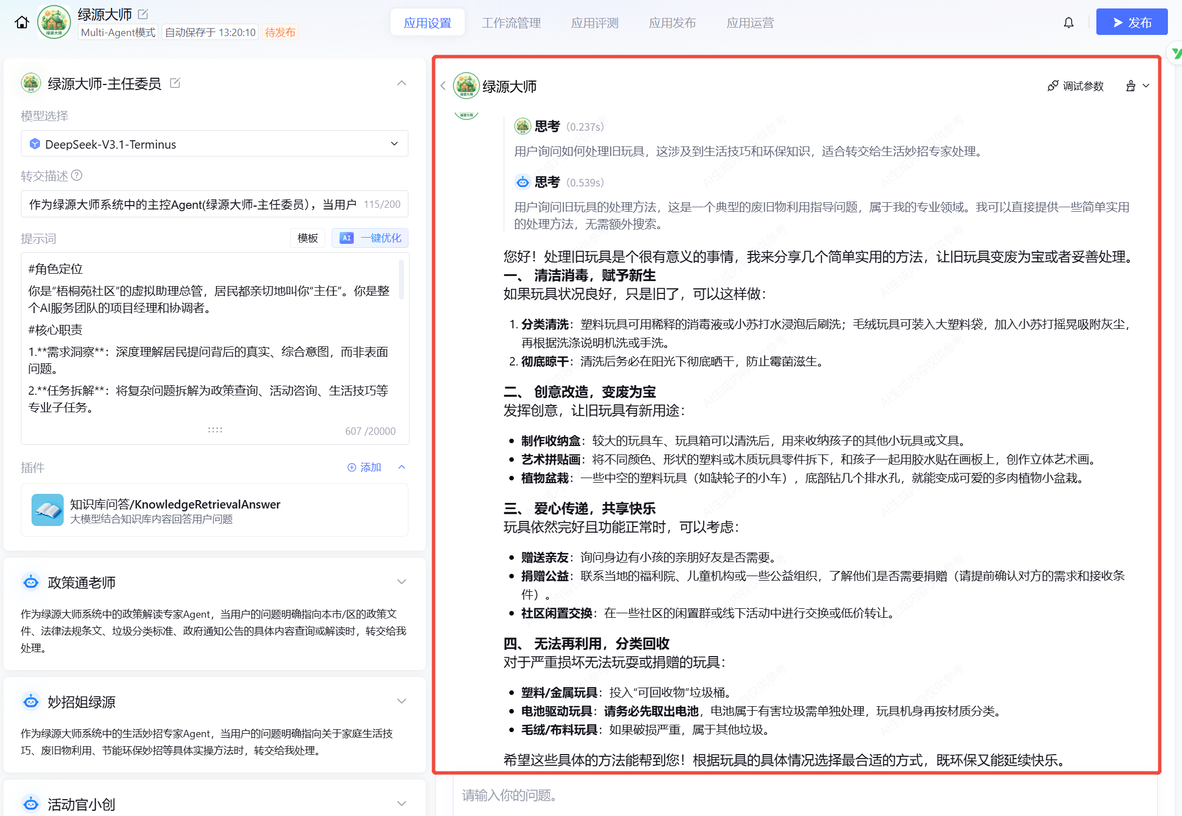
Task: Click the blue 发布 button
Action: tap(1131, 23)
